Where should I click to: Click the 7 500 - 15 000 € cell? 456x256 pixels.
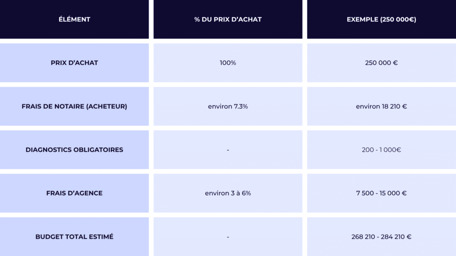click(382, 193)
